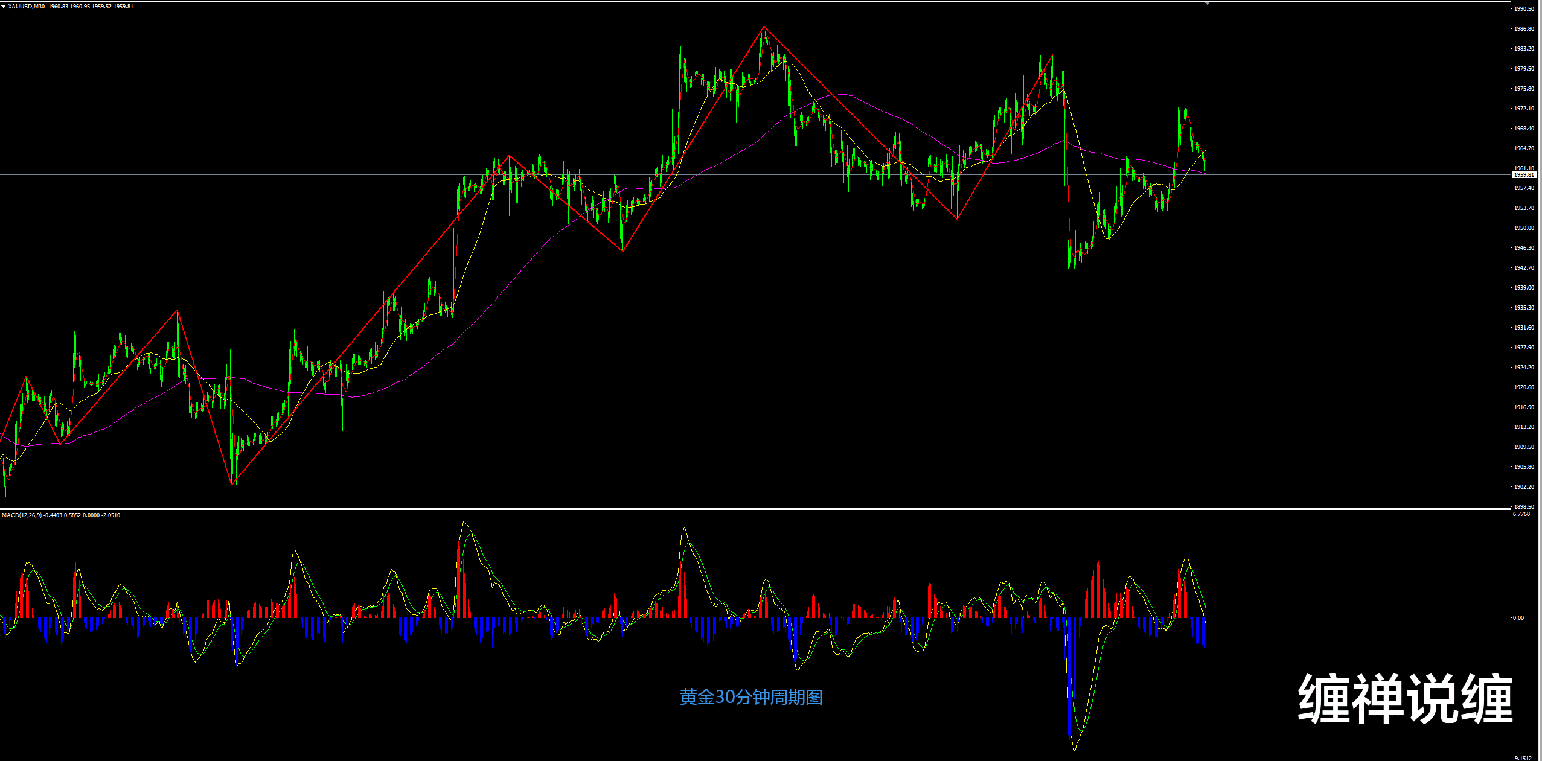Screen dimensions: 1542x761
Task: Click the 1950.00 price scale label
Action: (x=1524, y=228)
